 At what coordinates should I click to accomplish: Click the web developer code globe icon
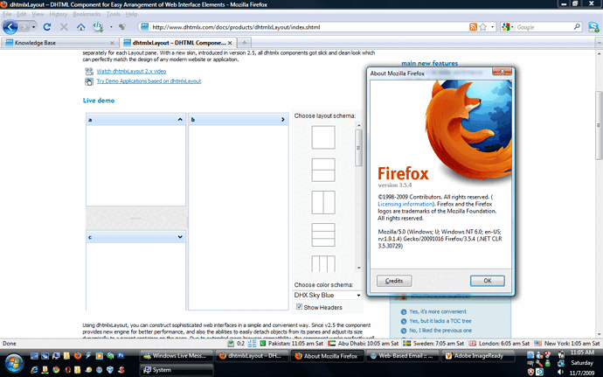[x=98, y=26]
